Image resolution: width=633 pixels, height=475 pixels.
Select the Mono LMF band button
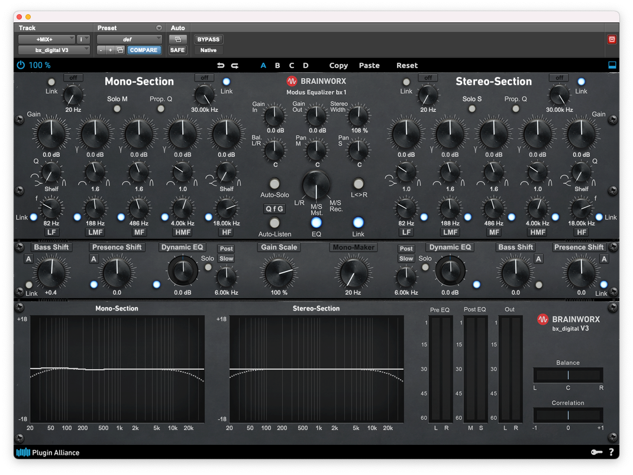point(95,232)
